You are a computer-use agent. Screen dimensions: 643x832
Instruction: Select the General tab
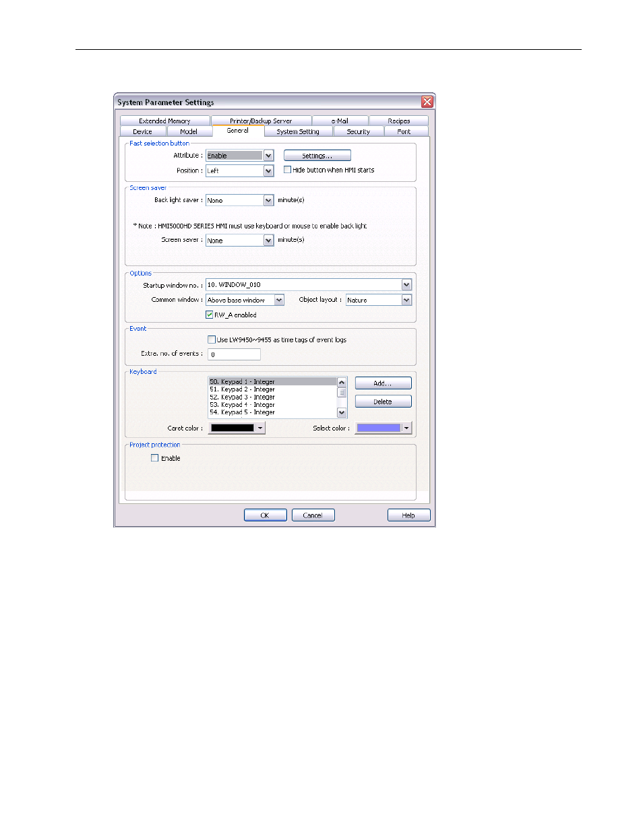[x=238, y=131]
